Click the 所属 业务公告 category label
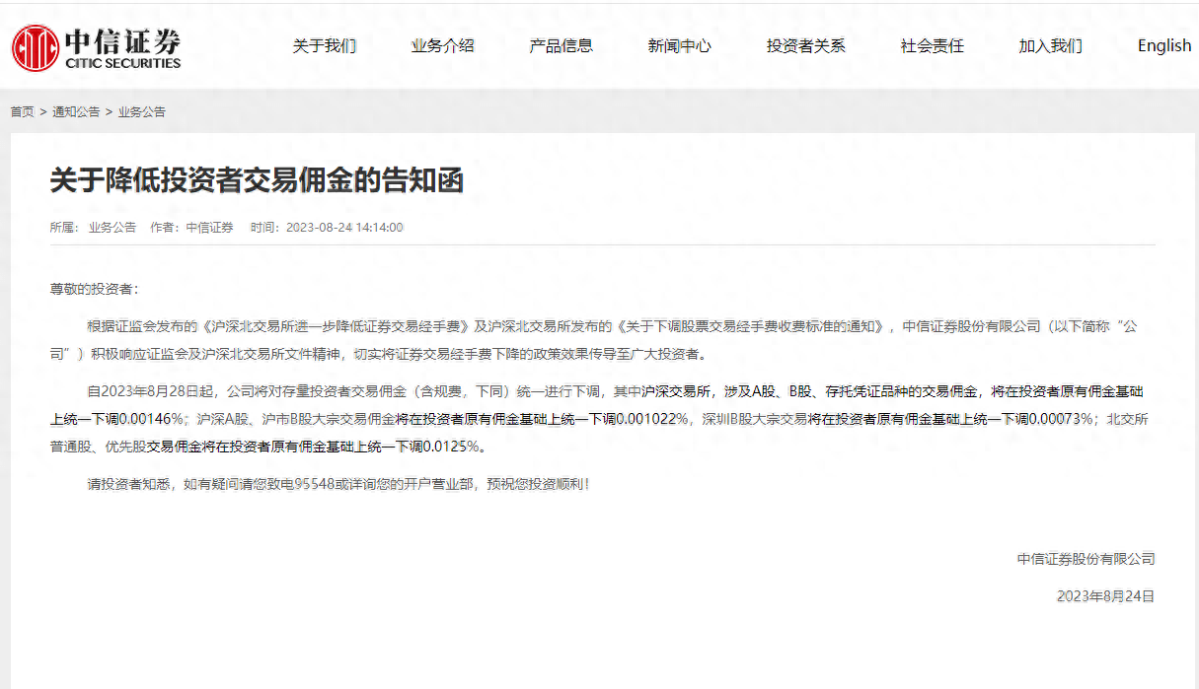This screenshot has width=1199, height=689. [112, 228]
